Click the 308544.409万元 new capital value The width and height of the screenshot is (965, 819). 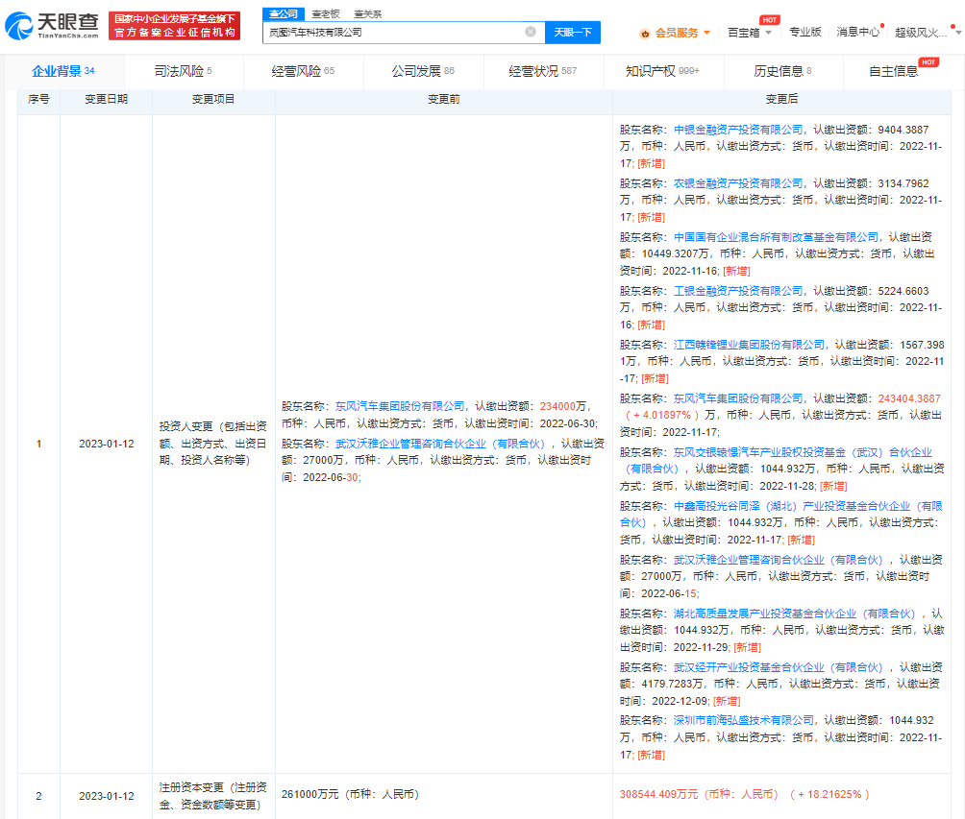(699, 794)
